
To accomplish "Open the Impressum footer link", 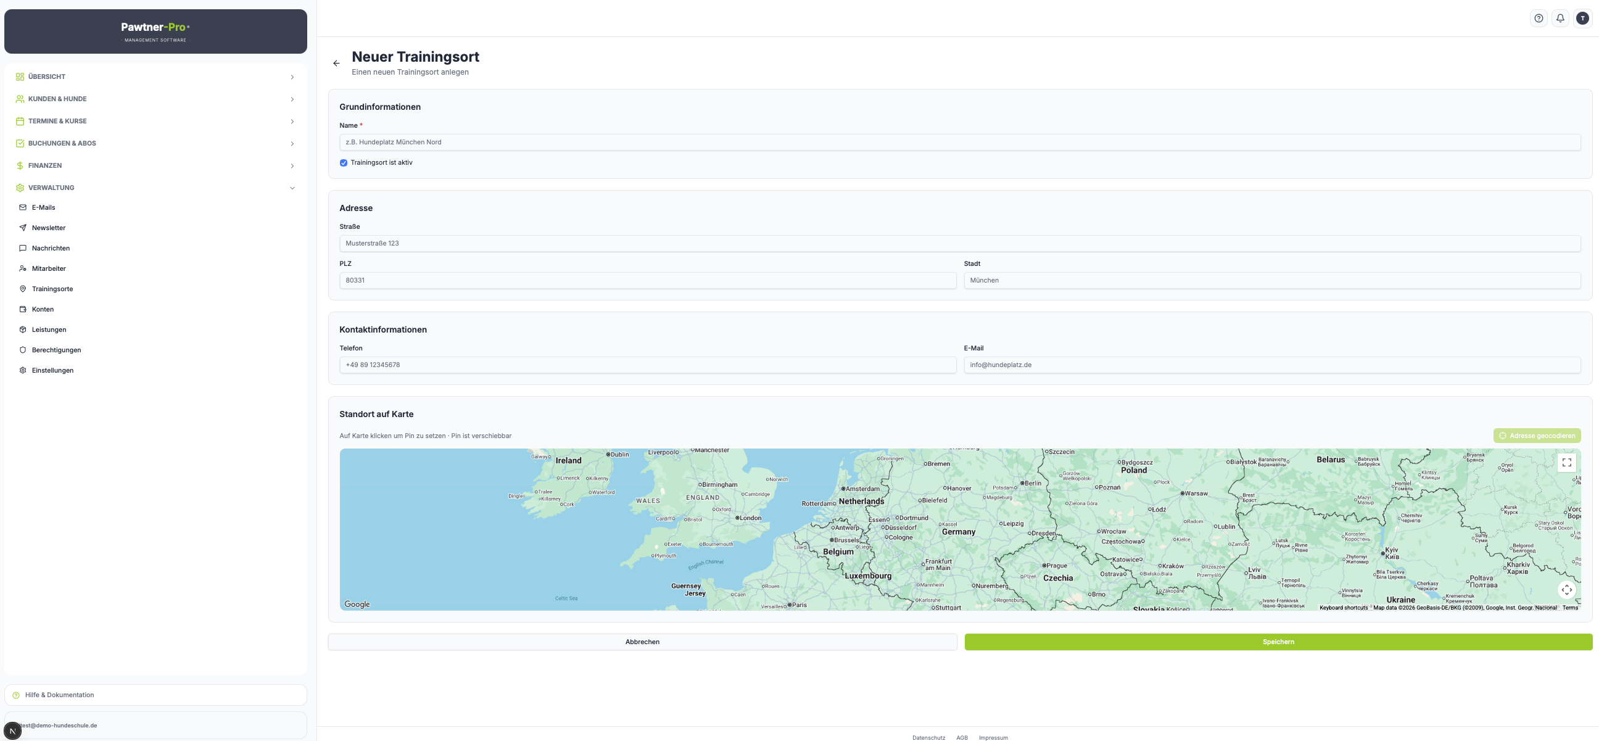I will (993, 737).
